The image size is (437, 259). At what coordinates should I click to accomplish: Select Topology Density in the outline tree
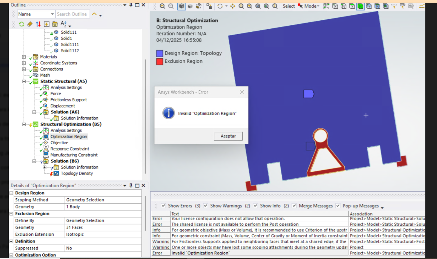pos(77,173)
